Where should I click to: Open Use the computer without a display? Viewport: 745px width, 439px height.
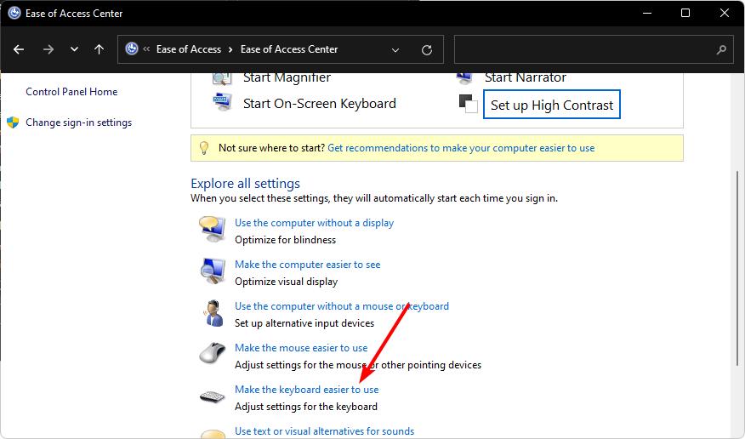pos(314,223)
